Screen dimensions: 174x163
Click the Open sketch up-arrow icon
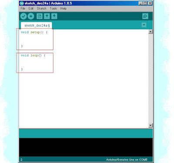[x=47, y=16]
